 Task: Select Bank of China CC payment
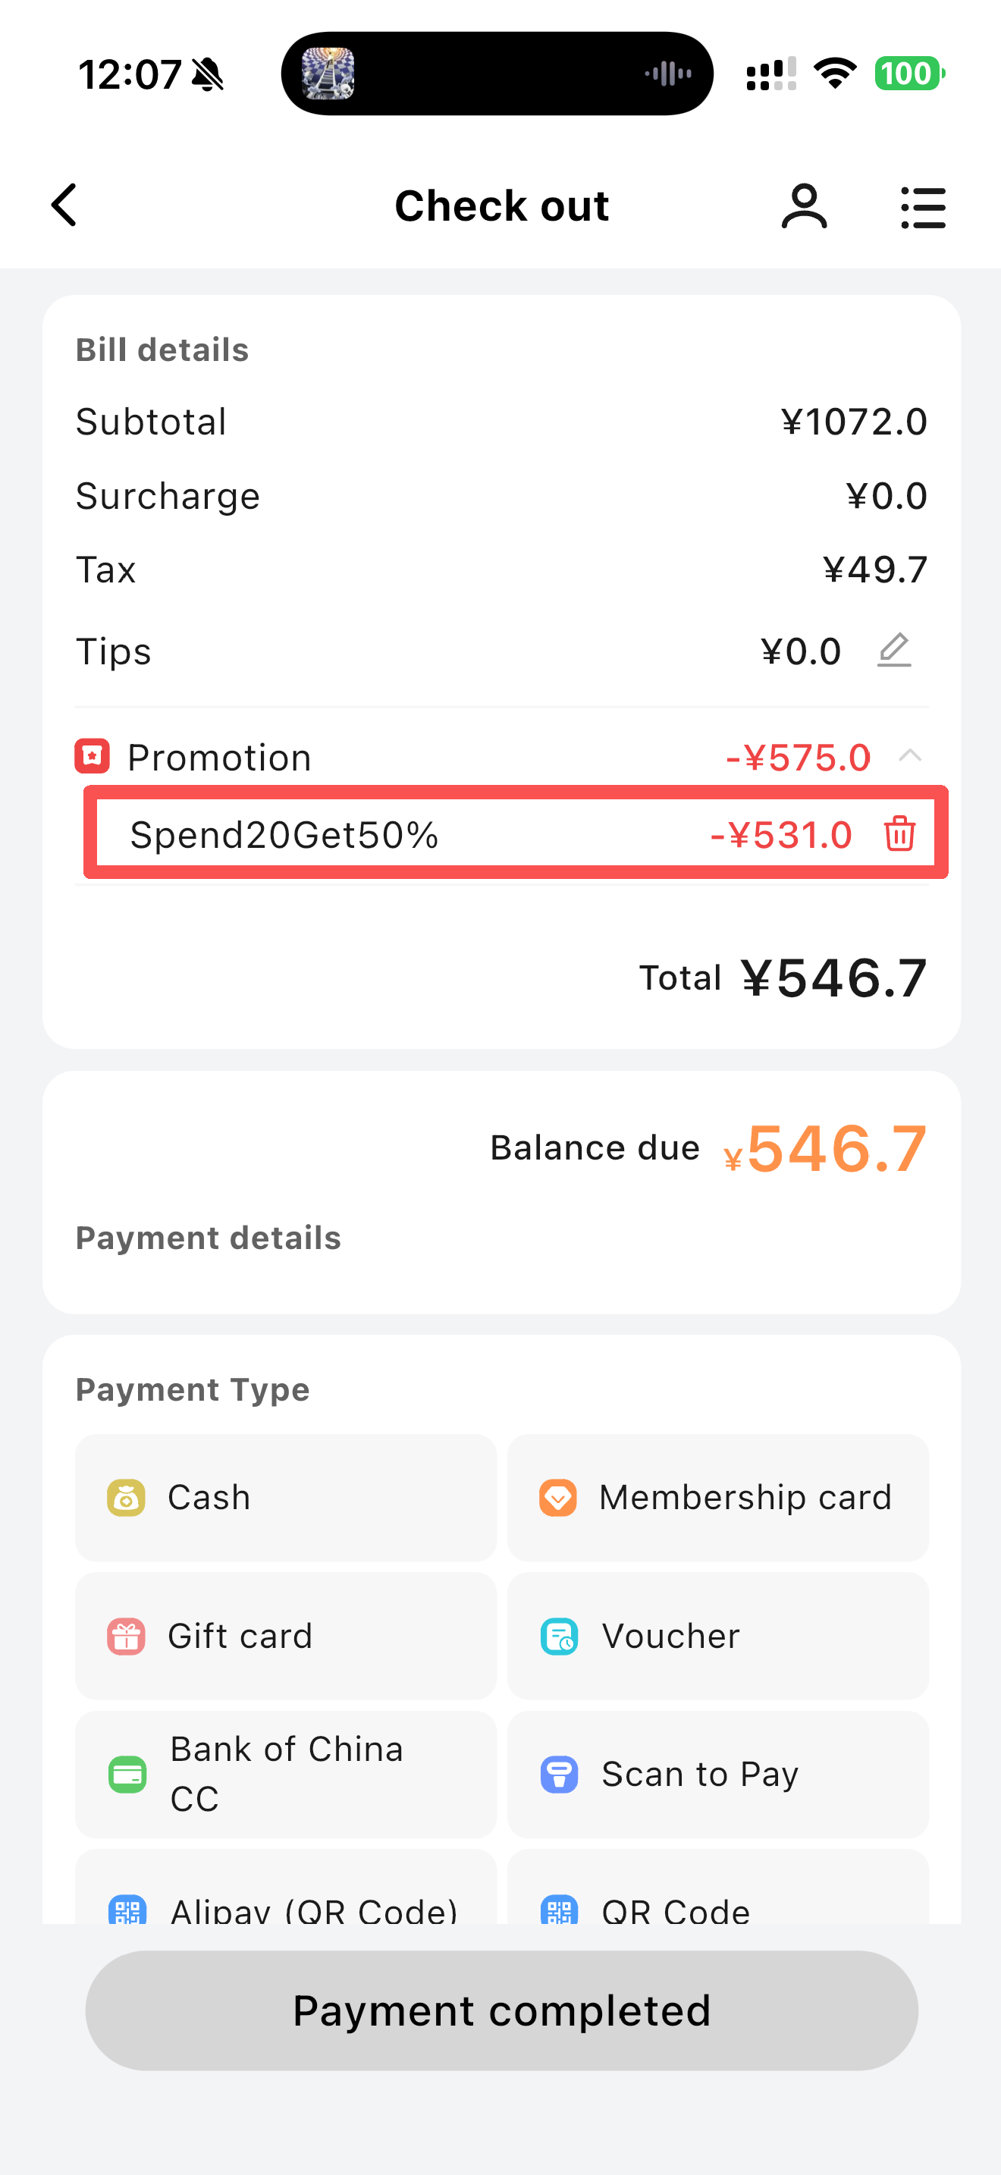[x=285, y=1774]
